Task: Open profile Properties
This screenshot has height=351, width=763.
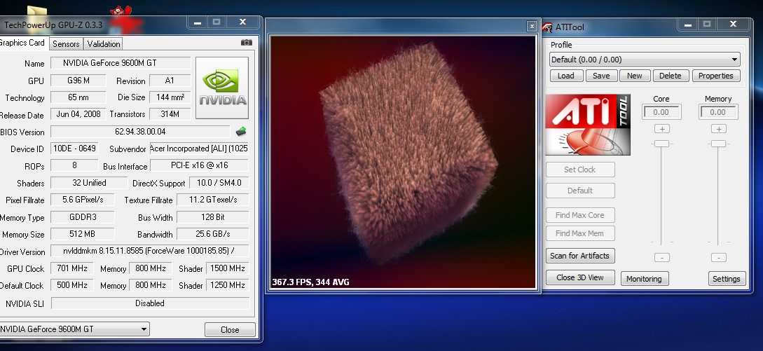Action: point(716,76)
